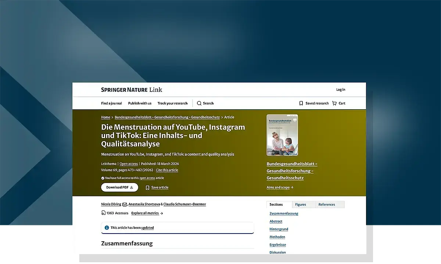Jump to Zusammenfassung section link

pos(284,213)
